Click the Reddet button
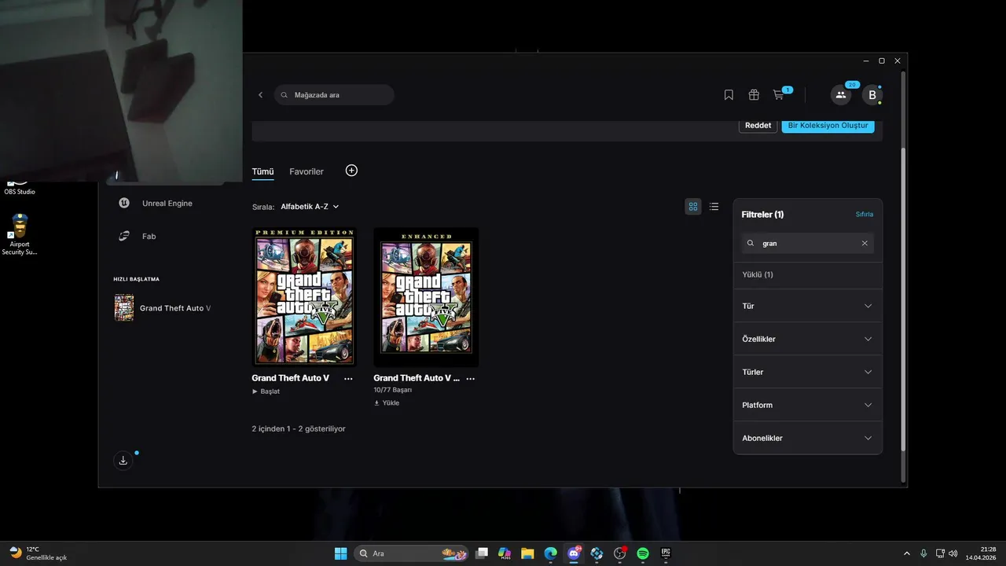 tap(758, 125)
